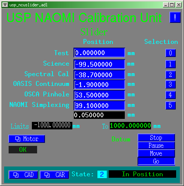Maximize the usp_ncuslider.adl window
This screenshot has width=184, height=186.
[172, 5]
